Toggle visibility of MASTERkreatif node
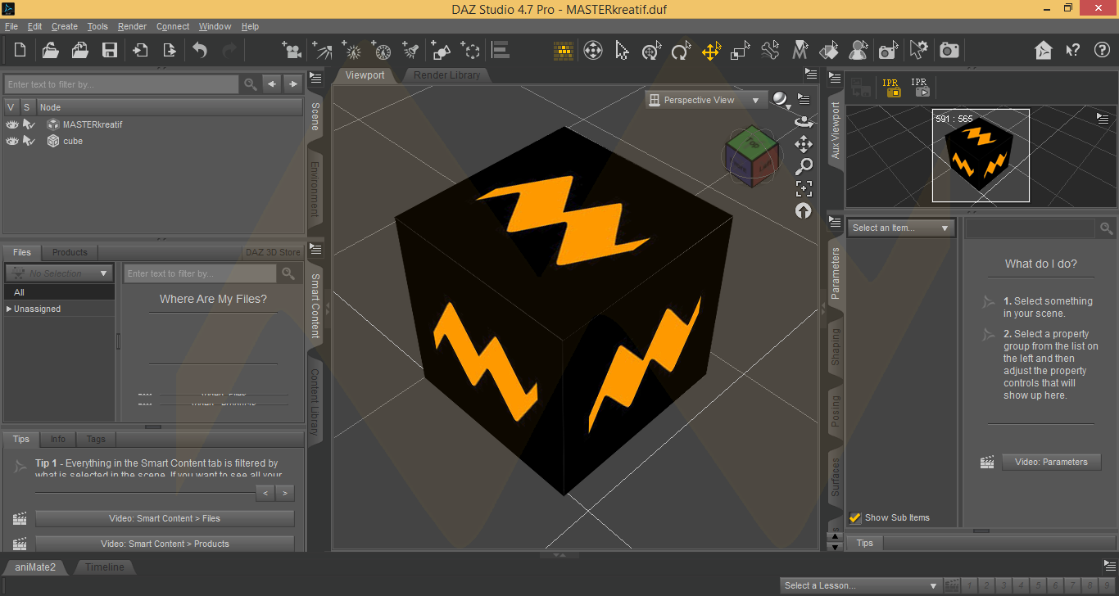 pos(12,124)
